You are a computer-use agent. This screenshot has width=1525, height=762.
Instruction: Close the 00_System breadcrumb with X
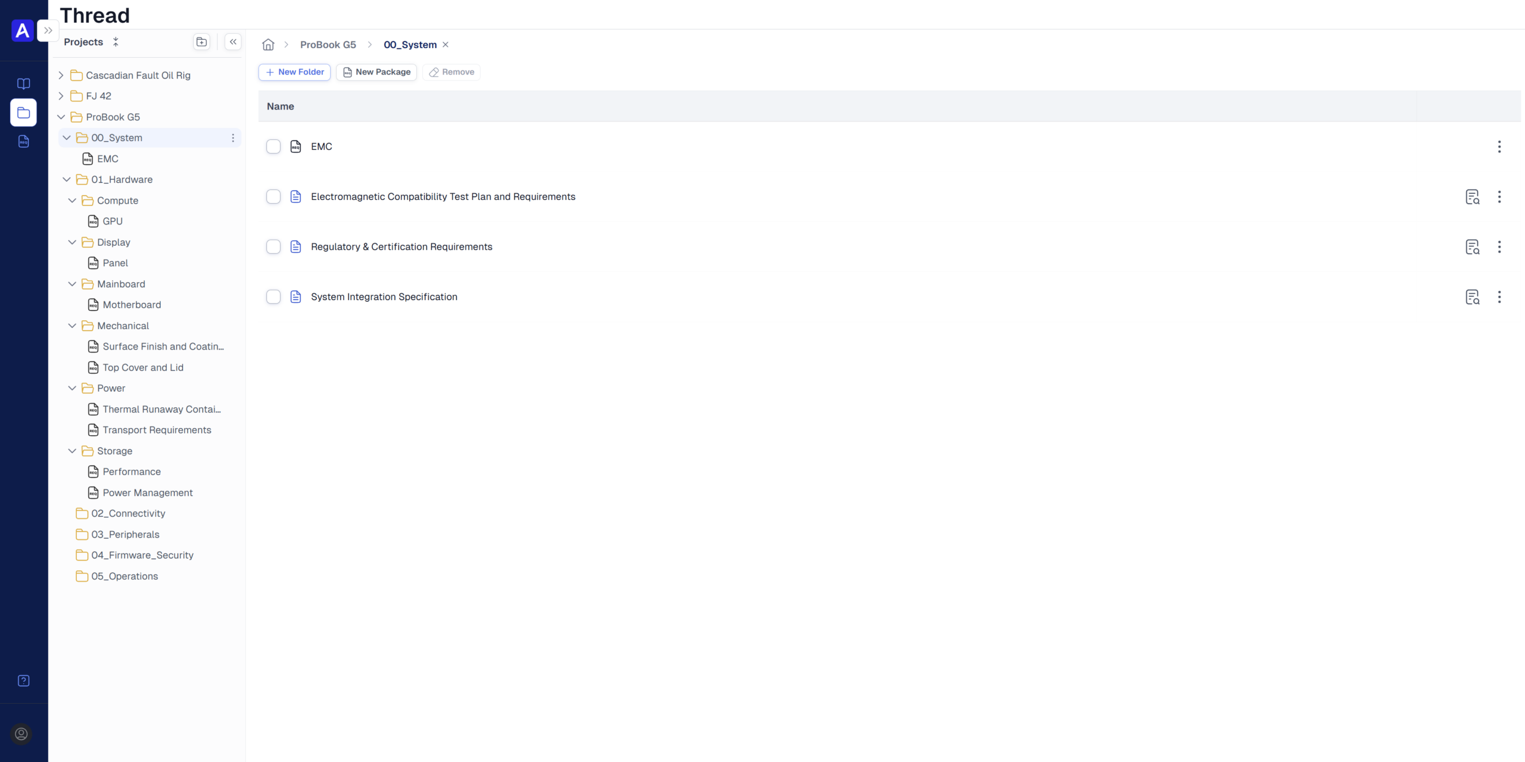click(x=446, y=45)
